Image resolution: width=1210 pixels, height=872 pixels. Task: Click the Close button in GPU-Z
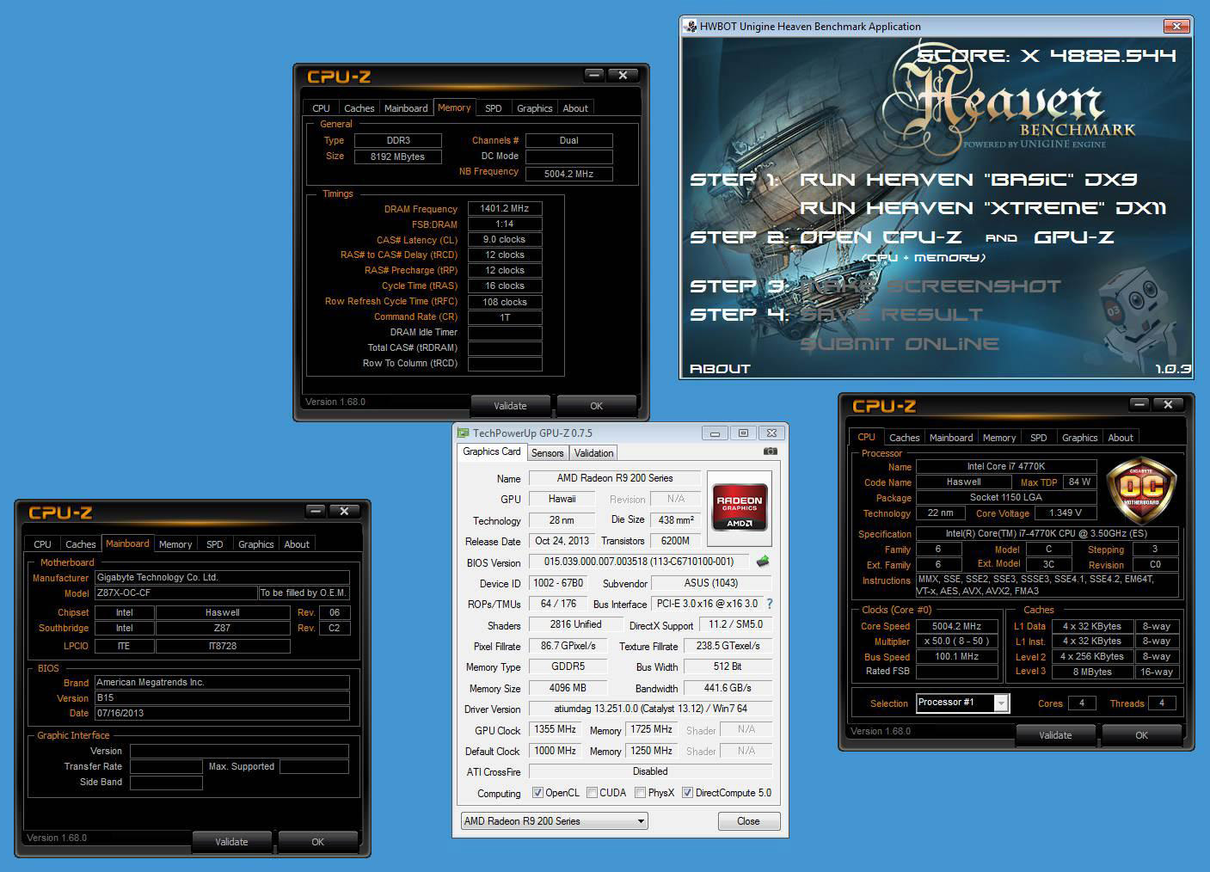point(748,821)
